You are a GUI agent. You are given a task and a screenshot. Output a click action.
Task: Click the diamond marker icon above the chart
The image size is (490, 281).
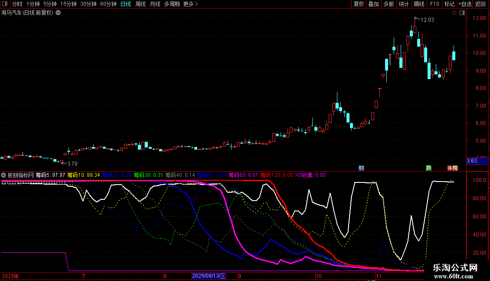[x=454, y=13]
